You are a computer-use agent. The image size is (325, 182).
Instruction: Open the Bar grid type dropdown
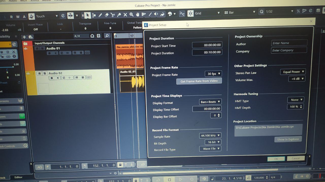click(239, 12)
